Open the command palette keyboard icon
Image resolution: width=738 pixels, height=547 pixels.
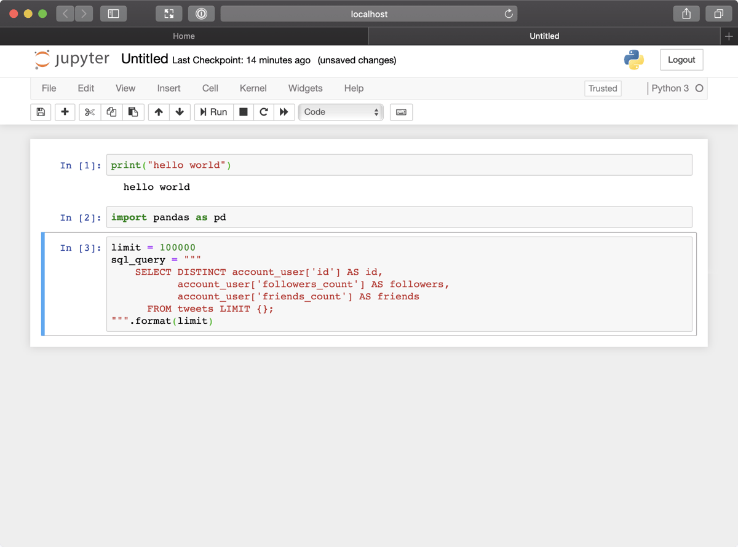[x=401, y=112]
